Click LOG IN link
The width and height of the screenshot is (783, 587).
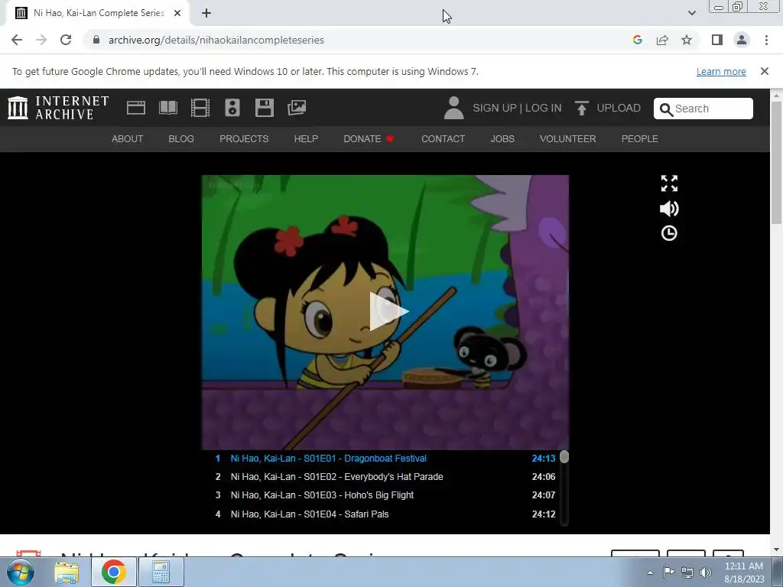click(544, 108)
